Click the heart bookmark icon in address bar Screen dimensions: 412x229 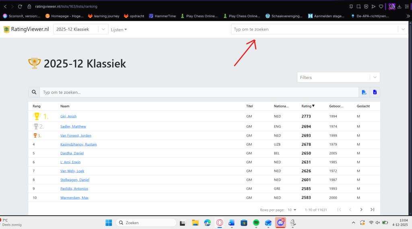tap(381, 6)
